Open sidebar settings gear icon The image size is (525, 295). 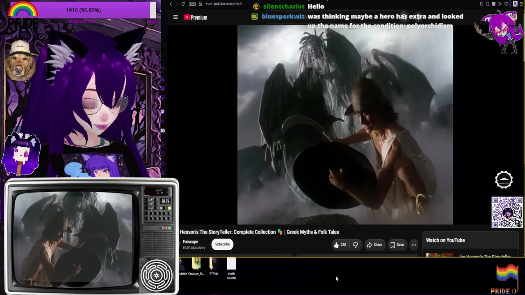tap(163, 173)
